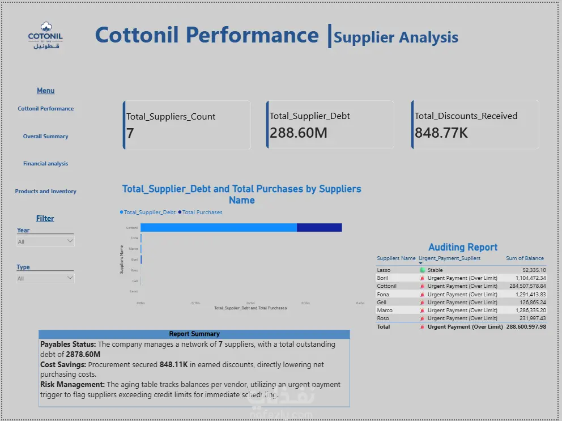Select the Total_Suppliers_Count card
562x421 pixels.
tap(187, 125)
